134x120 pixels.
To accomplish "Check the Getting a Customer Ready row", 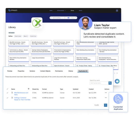I will (x=7, y=98).
